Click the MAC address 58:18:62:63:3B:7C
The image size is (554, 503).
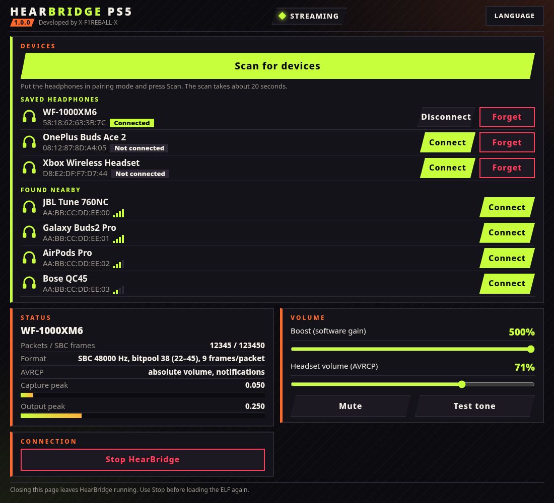[74, 123]
